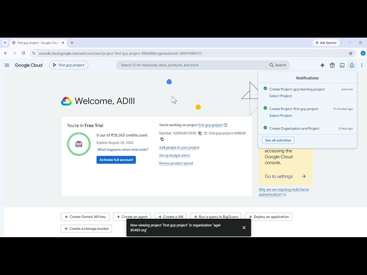
Task: Click Create a VM button
Action: click(171, 217)
